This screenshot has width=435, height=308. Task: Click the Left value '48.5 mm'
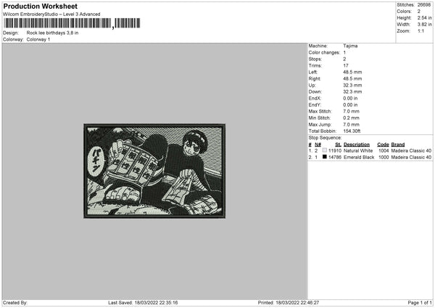tap(352, 72)
